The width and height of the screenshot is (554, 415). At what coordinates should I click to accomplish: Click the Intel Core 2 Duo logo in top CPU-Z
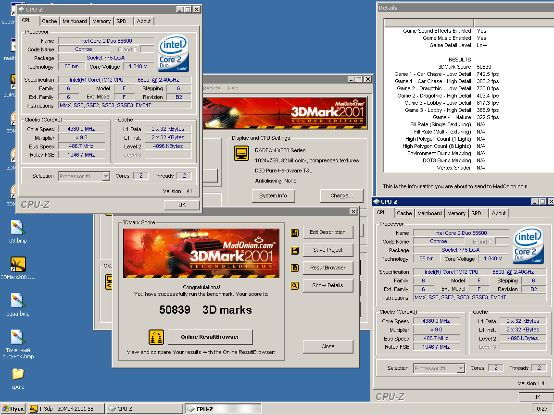(174, 52)
